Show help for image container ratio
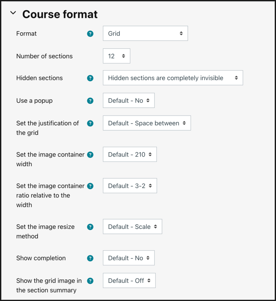276x301 pixels. (x=90, y=186)
